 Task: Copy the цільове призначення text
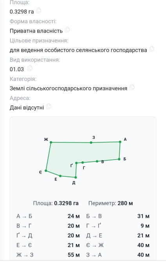click(152, 49)
